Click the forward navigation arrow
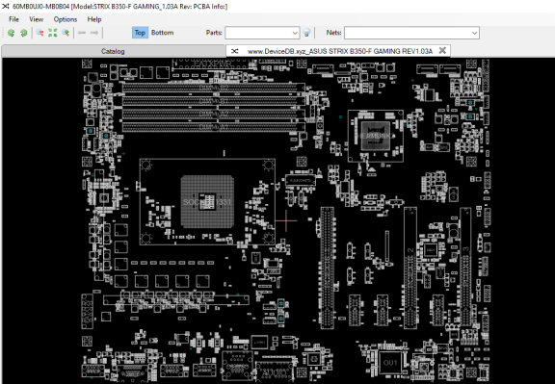Image resolution: width=555 pixels, height=384 pixels. coord(94,33)
